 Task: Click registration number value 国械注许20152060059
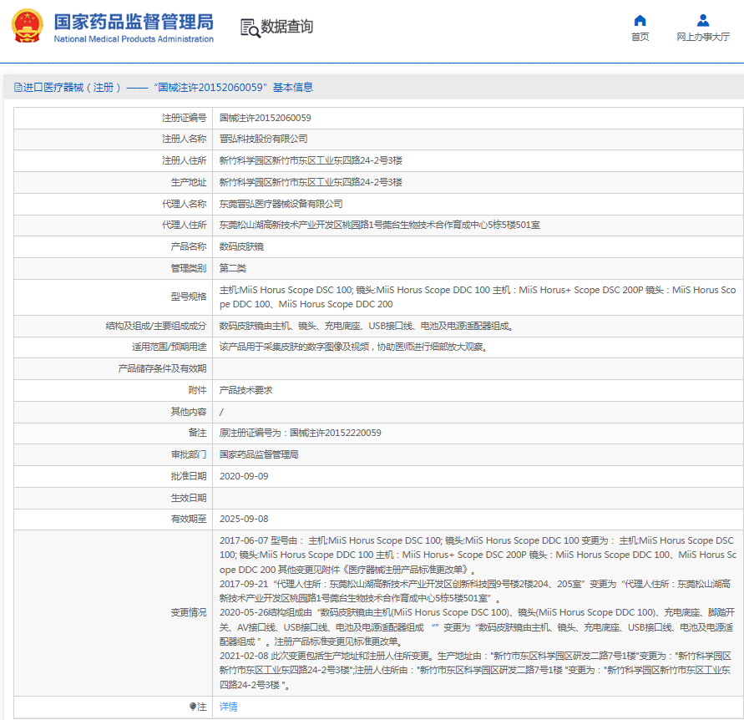pos(265,118)
